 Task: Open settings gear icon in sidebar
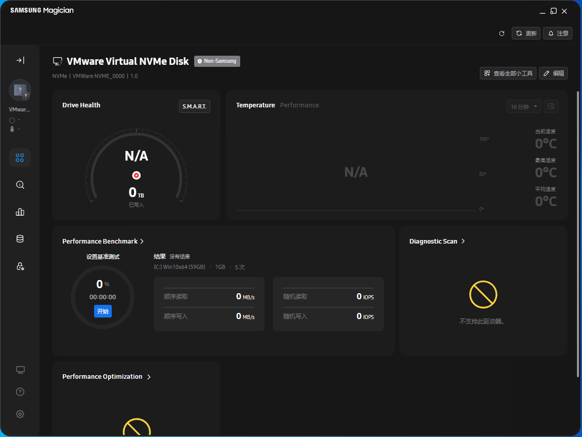(20, 414)
